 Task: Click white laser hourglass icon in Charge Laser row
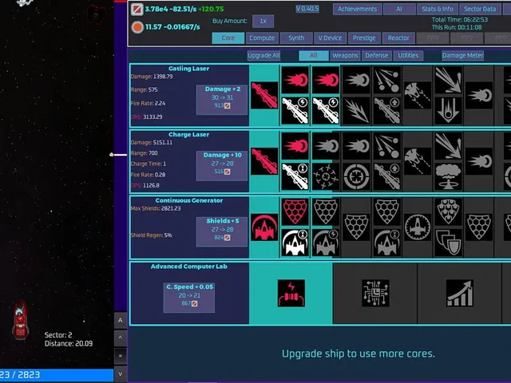tap(295, 176)
